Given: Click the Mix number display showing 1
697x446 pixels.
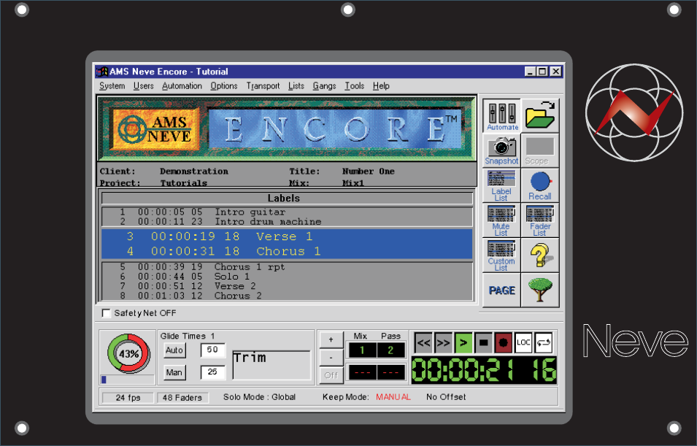Looking at the screenshot, I should point(362,350).
